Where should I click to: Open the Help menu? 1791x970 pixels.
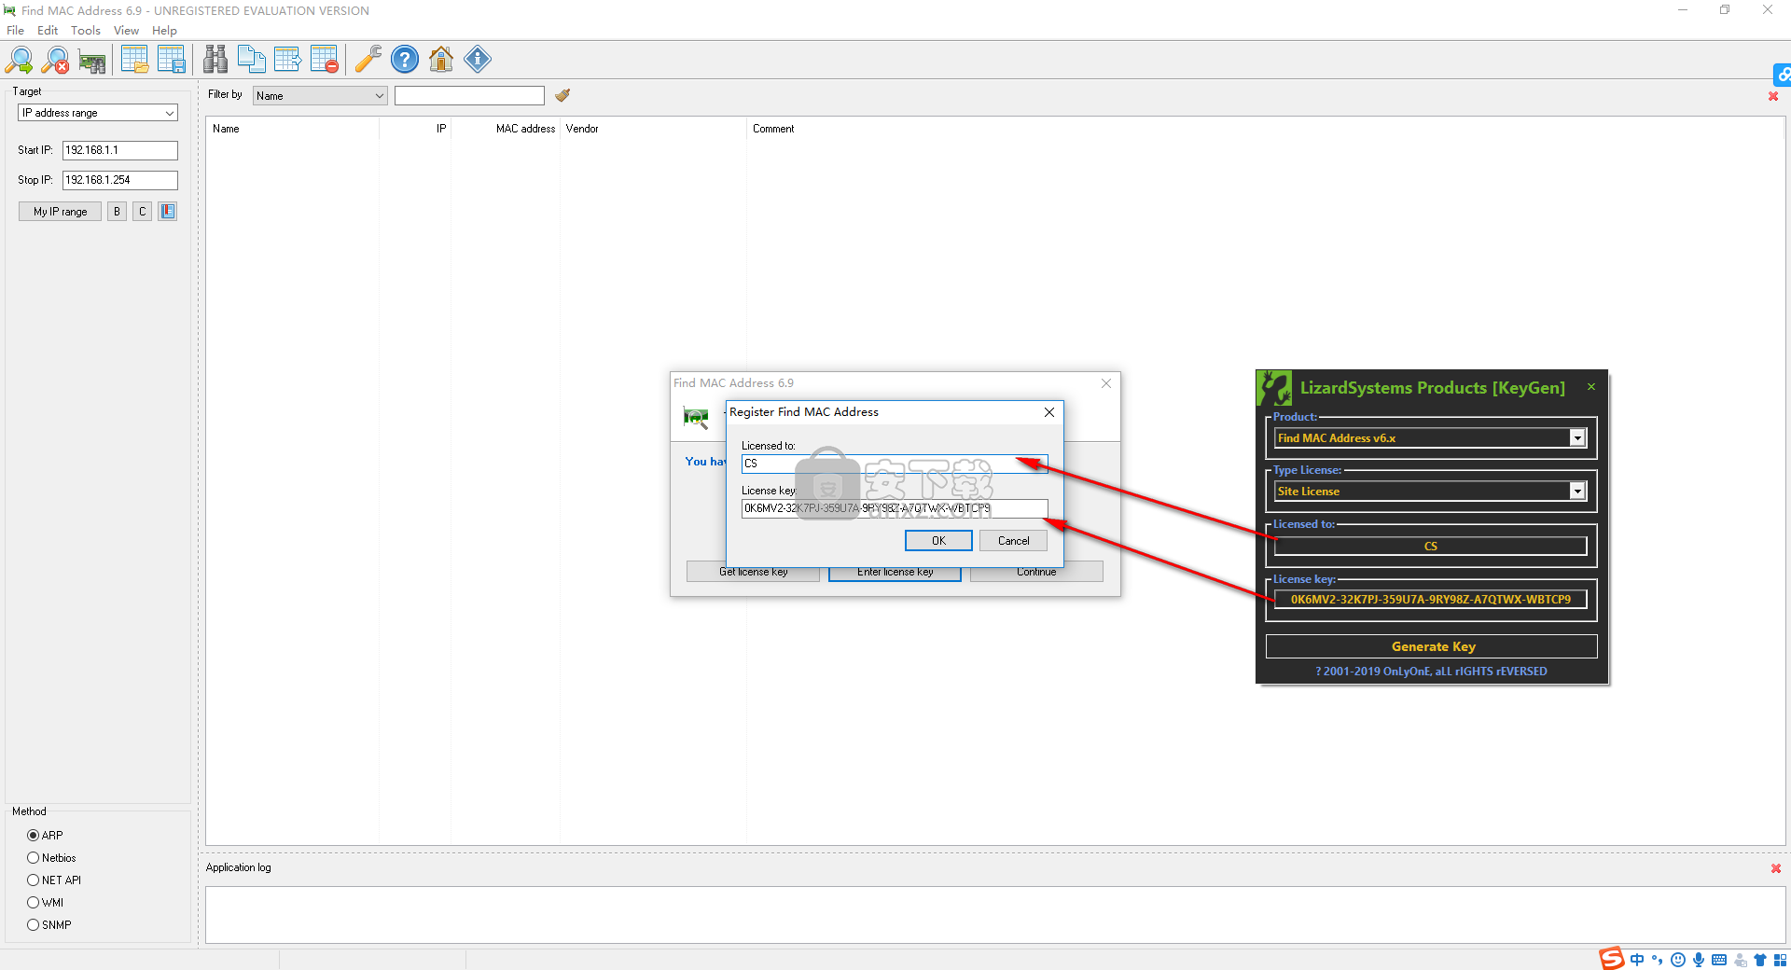[x=164, y=31]
